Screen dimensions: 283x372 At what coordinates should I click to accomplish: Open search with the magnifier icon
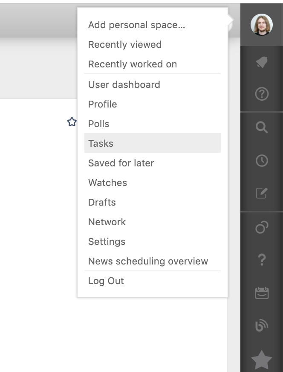pyautogui.click(x=261, y=127)
